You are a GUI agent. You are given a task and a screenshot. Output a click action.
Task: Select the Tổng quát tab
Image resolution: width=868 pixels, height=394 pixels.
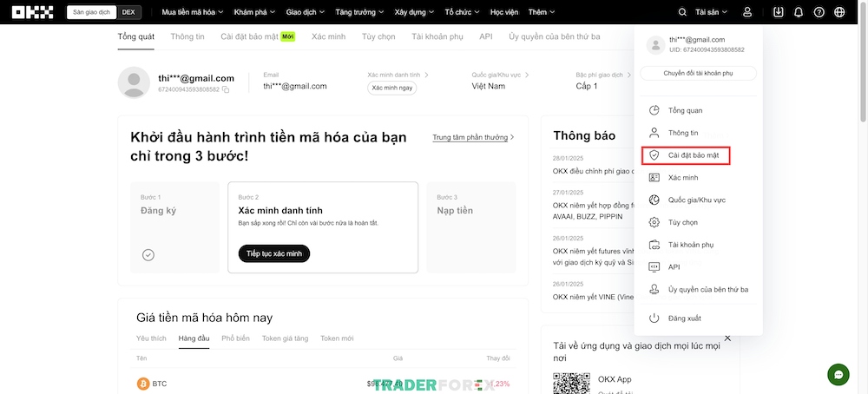pyautogui.click(x=135, y=36)
